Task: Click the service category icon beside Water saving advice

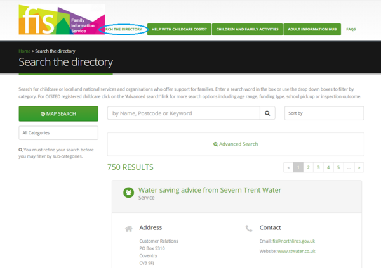Action: pyautogui.click(x=128, y=193)
